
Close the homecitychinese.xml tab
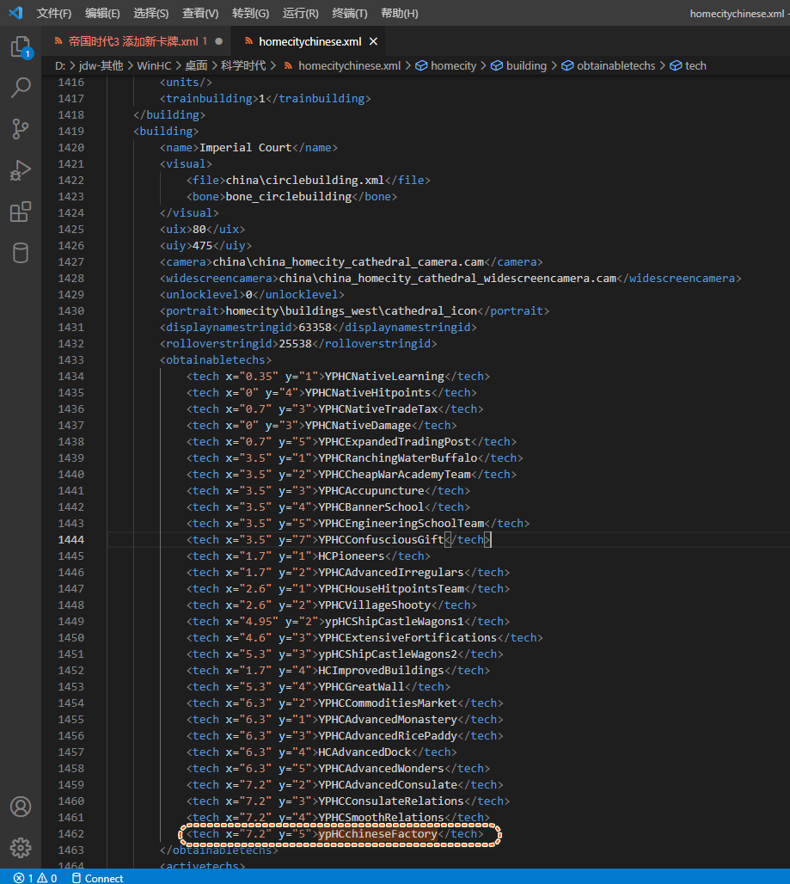(373, 42)
